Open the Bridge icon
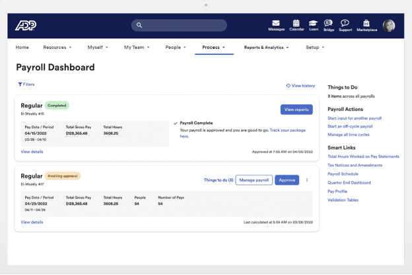 coord(328,23)
